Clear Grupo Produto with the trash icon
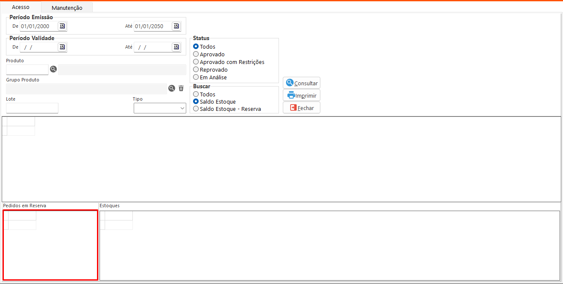The image size is (563, 284). point(181,88)
